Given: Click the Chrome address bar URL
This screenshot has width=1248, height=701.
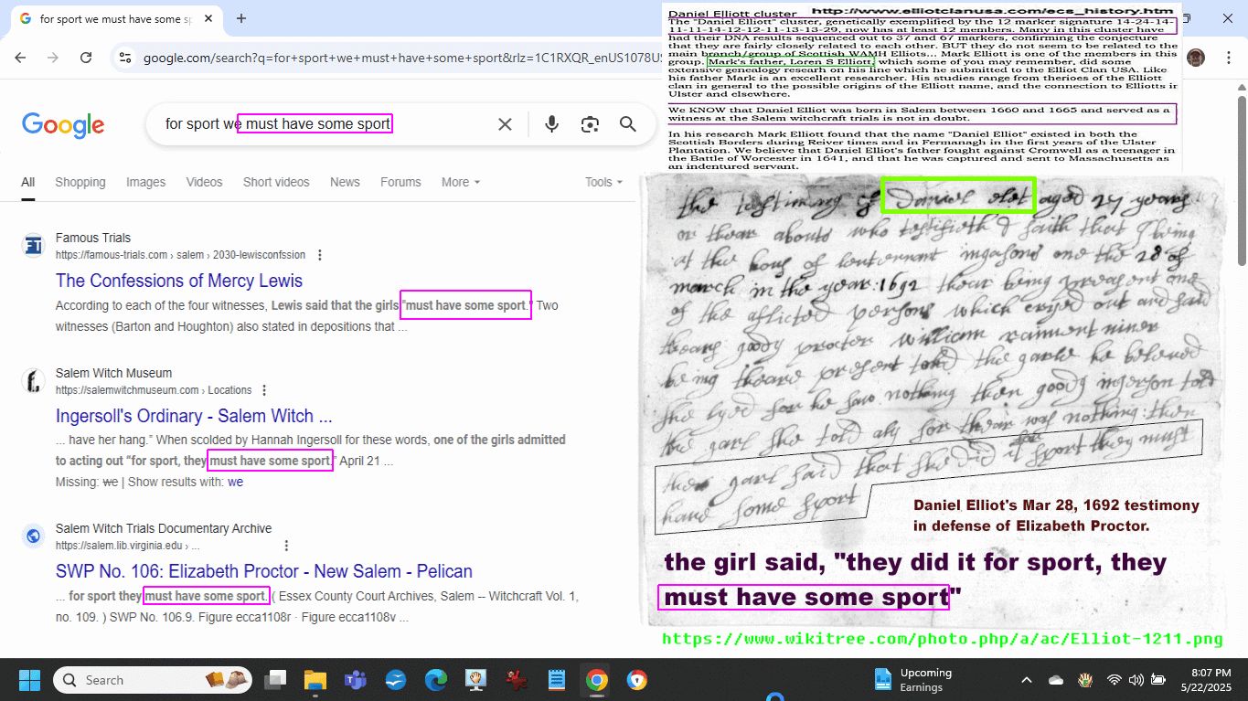Looking at the screenshot, I should [402, 58].
